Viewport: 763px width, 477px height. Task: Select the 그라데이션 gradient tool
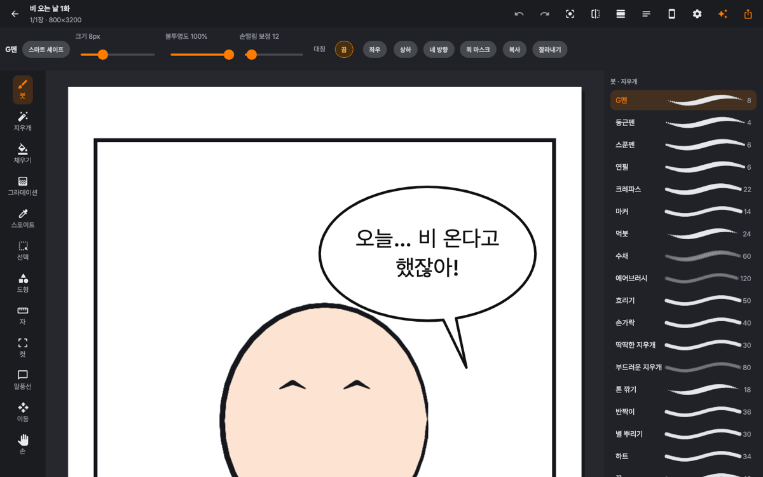(x=23, y=186)
